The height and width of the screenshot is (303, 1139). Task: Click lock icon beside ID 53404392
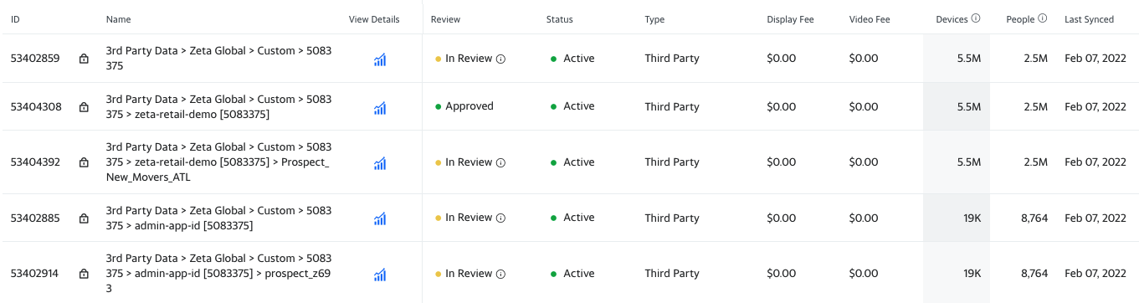84,162
